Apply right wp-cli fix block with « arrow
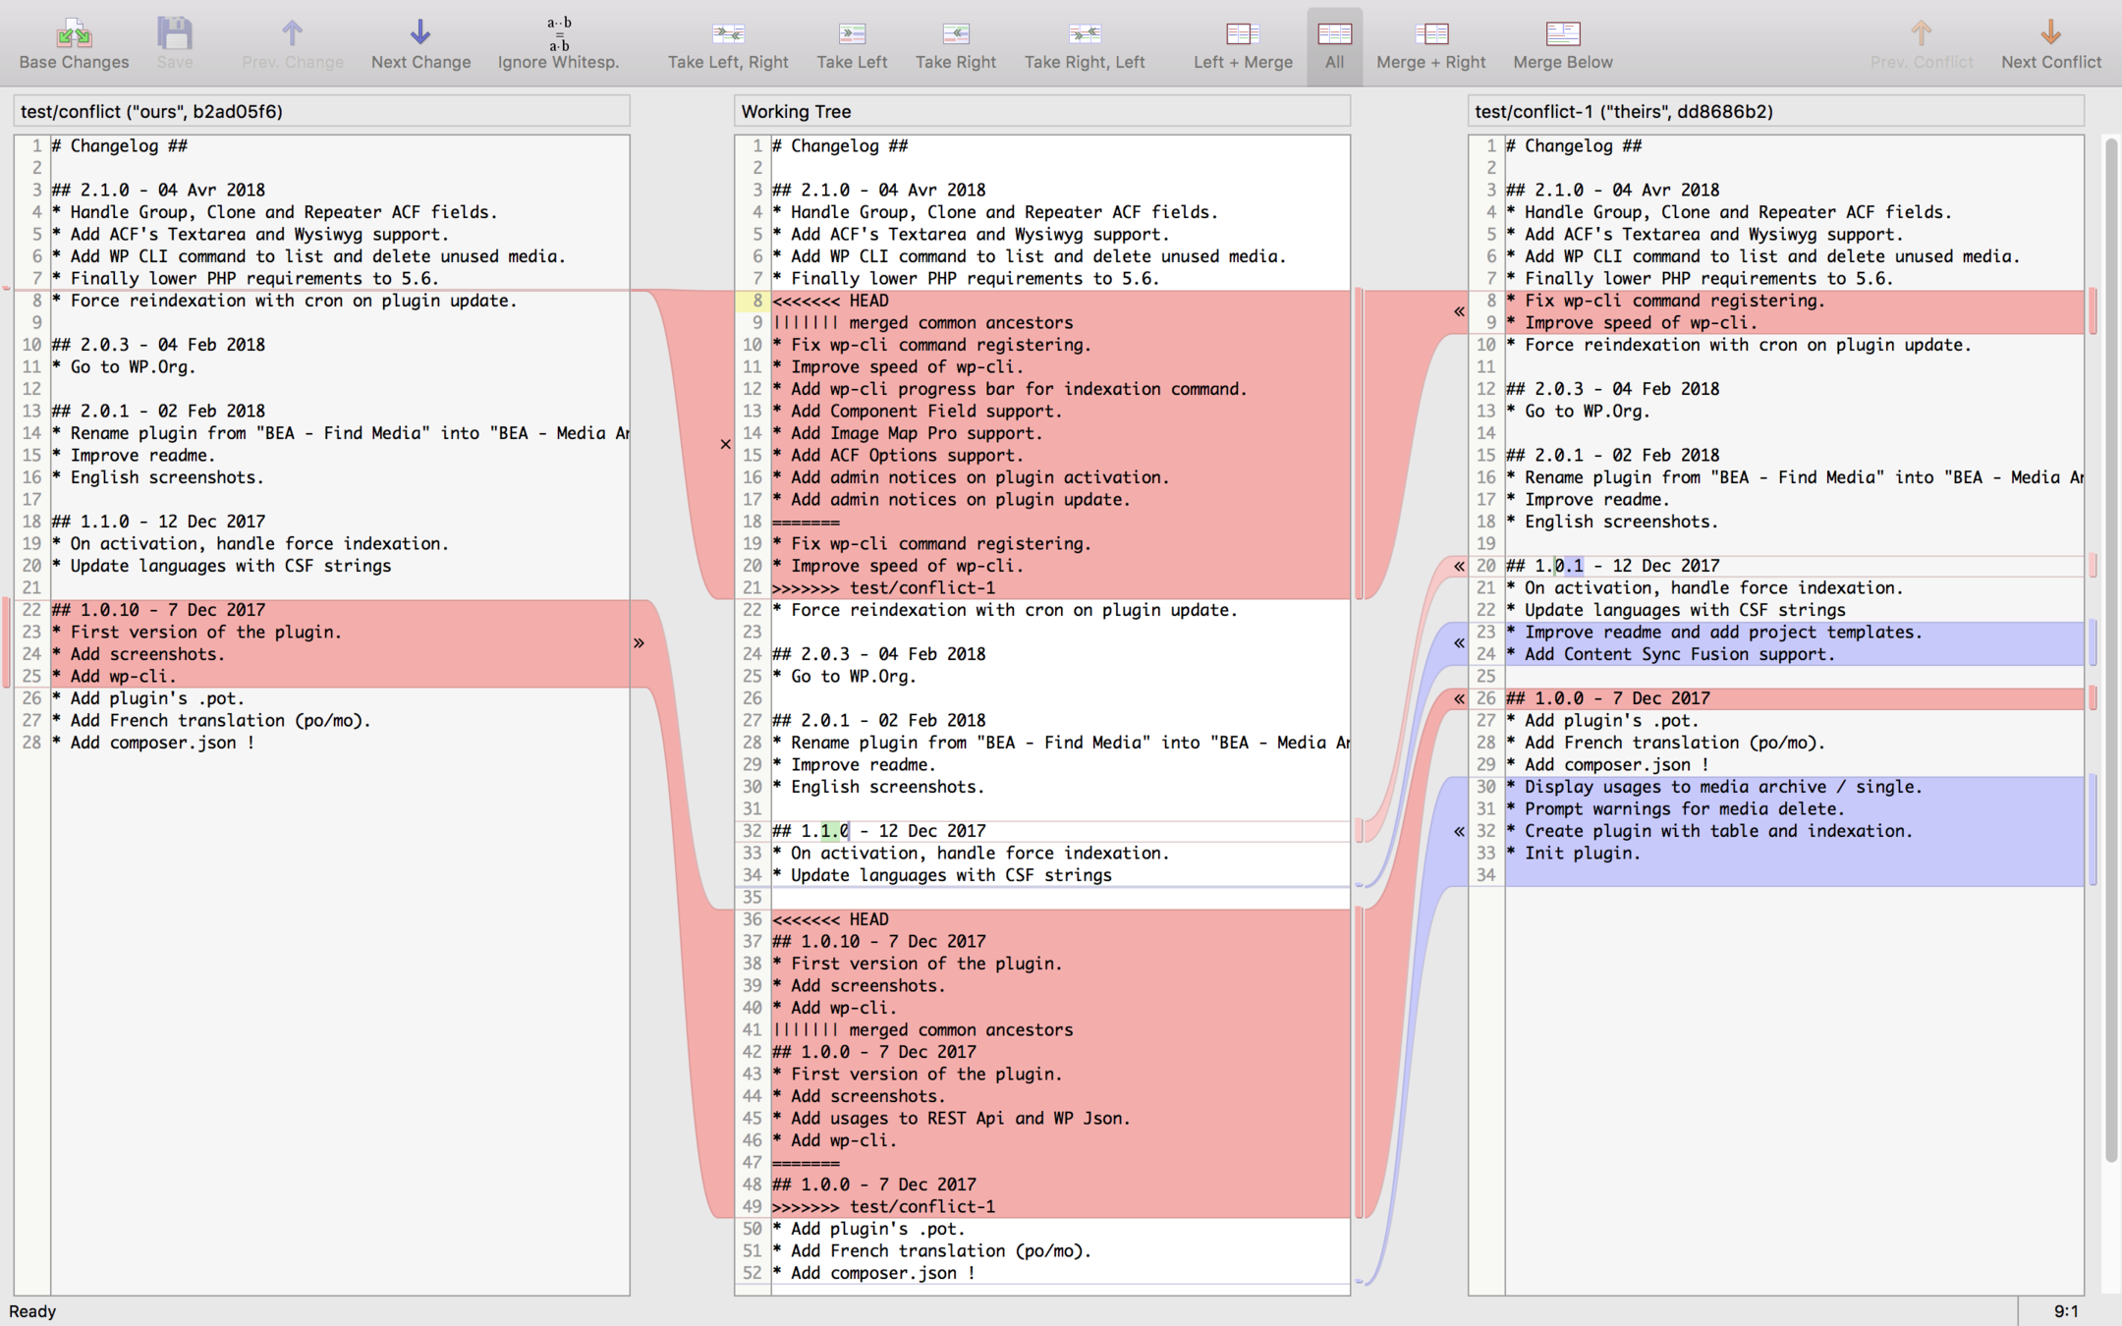This screenshot has width=2122, height=1326. [x=1459, y=312]
